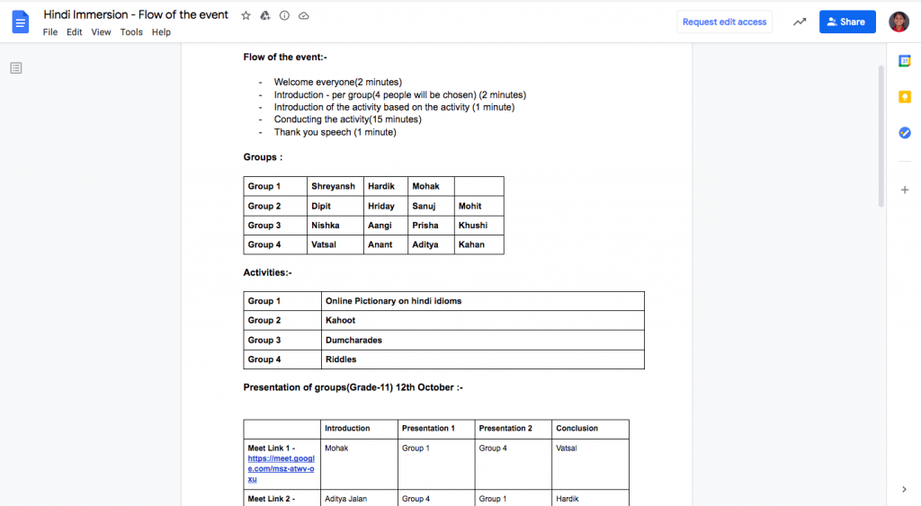921x506 pixels.
Task: Open the account profile picture
Action: 899,22
